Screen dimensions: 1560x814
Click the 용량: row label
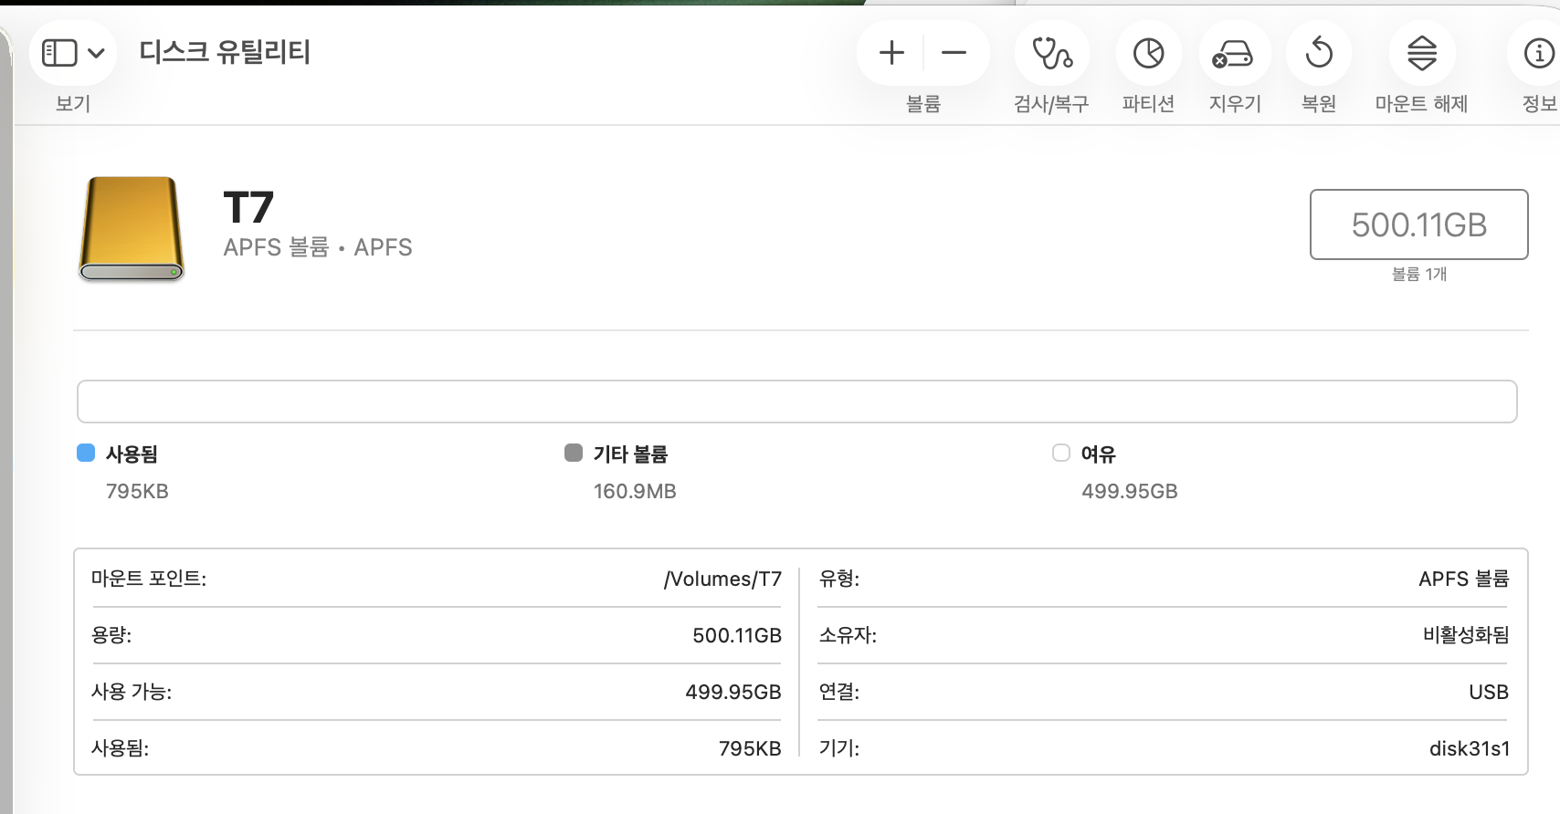pos(111,635)
